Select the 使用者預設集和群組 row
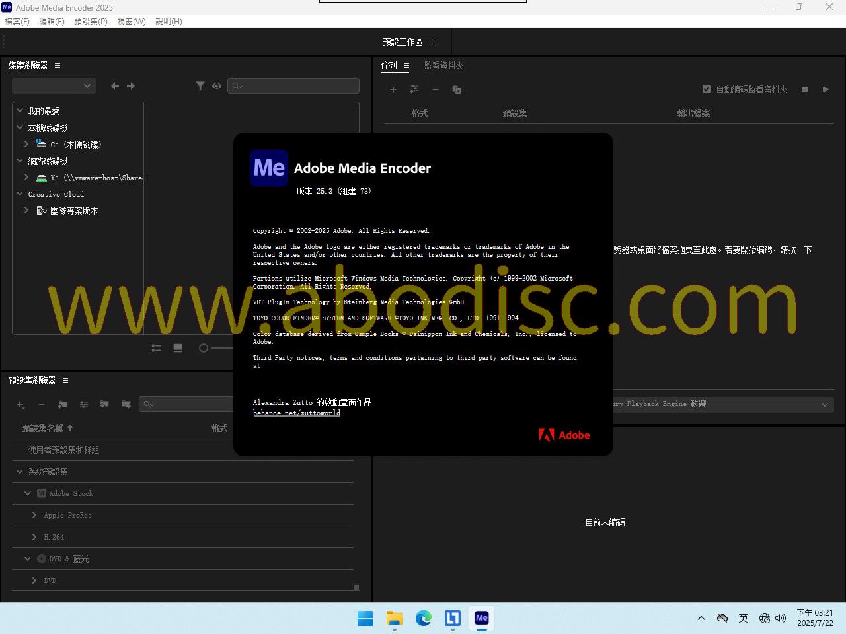Viewport: 846px width, 634px height. point(182,450)
